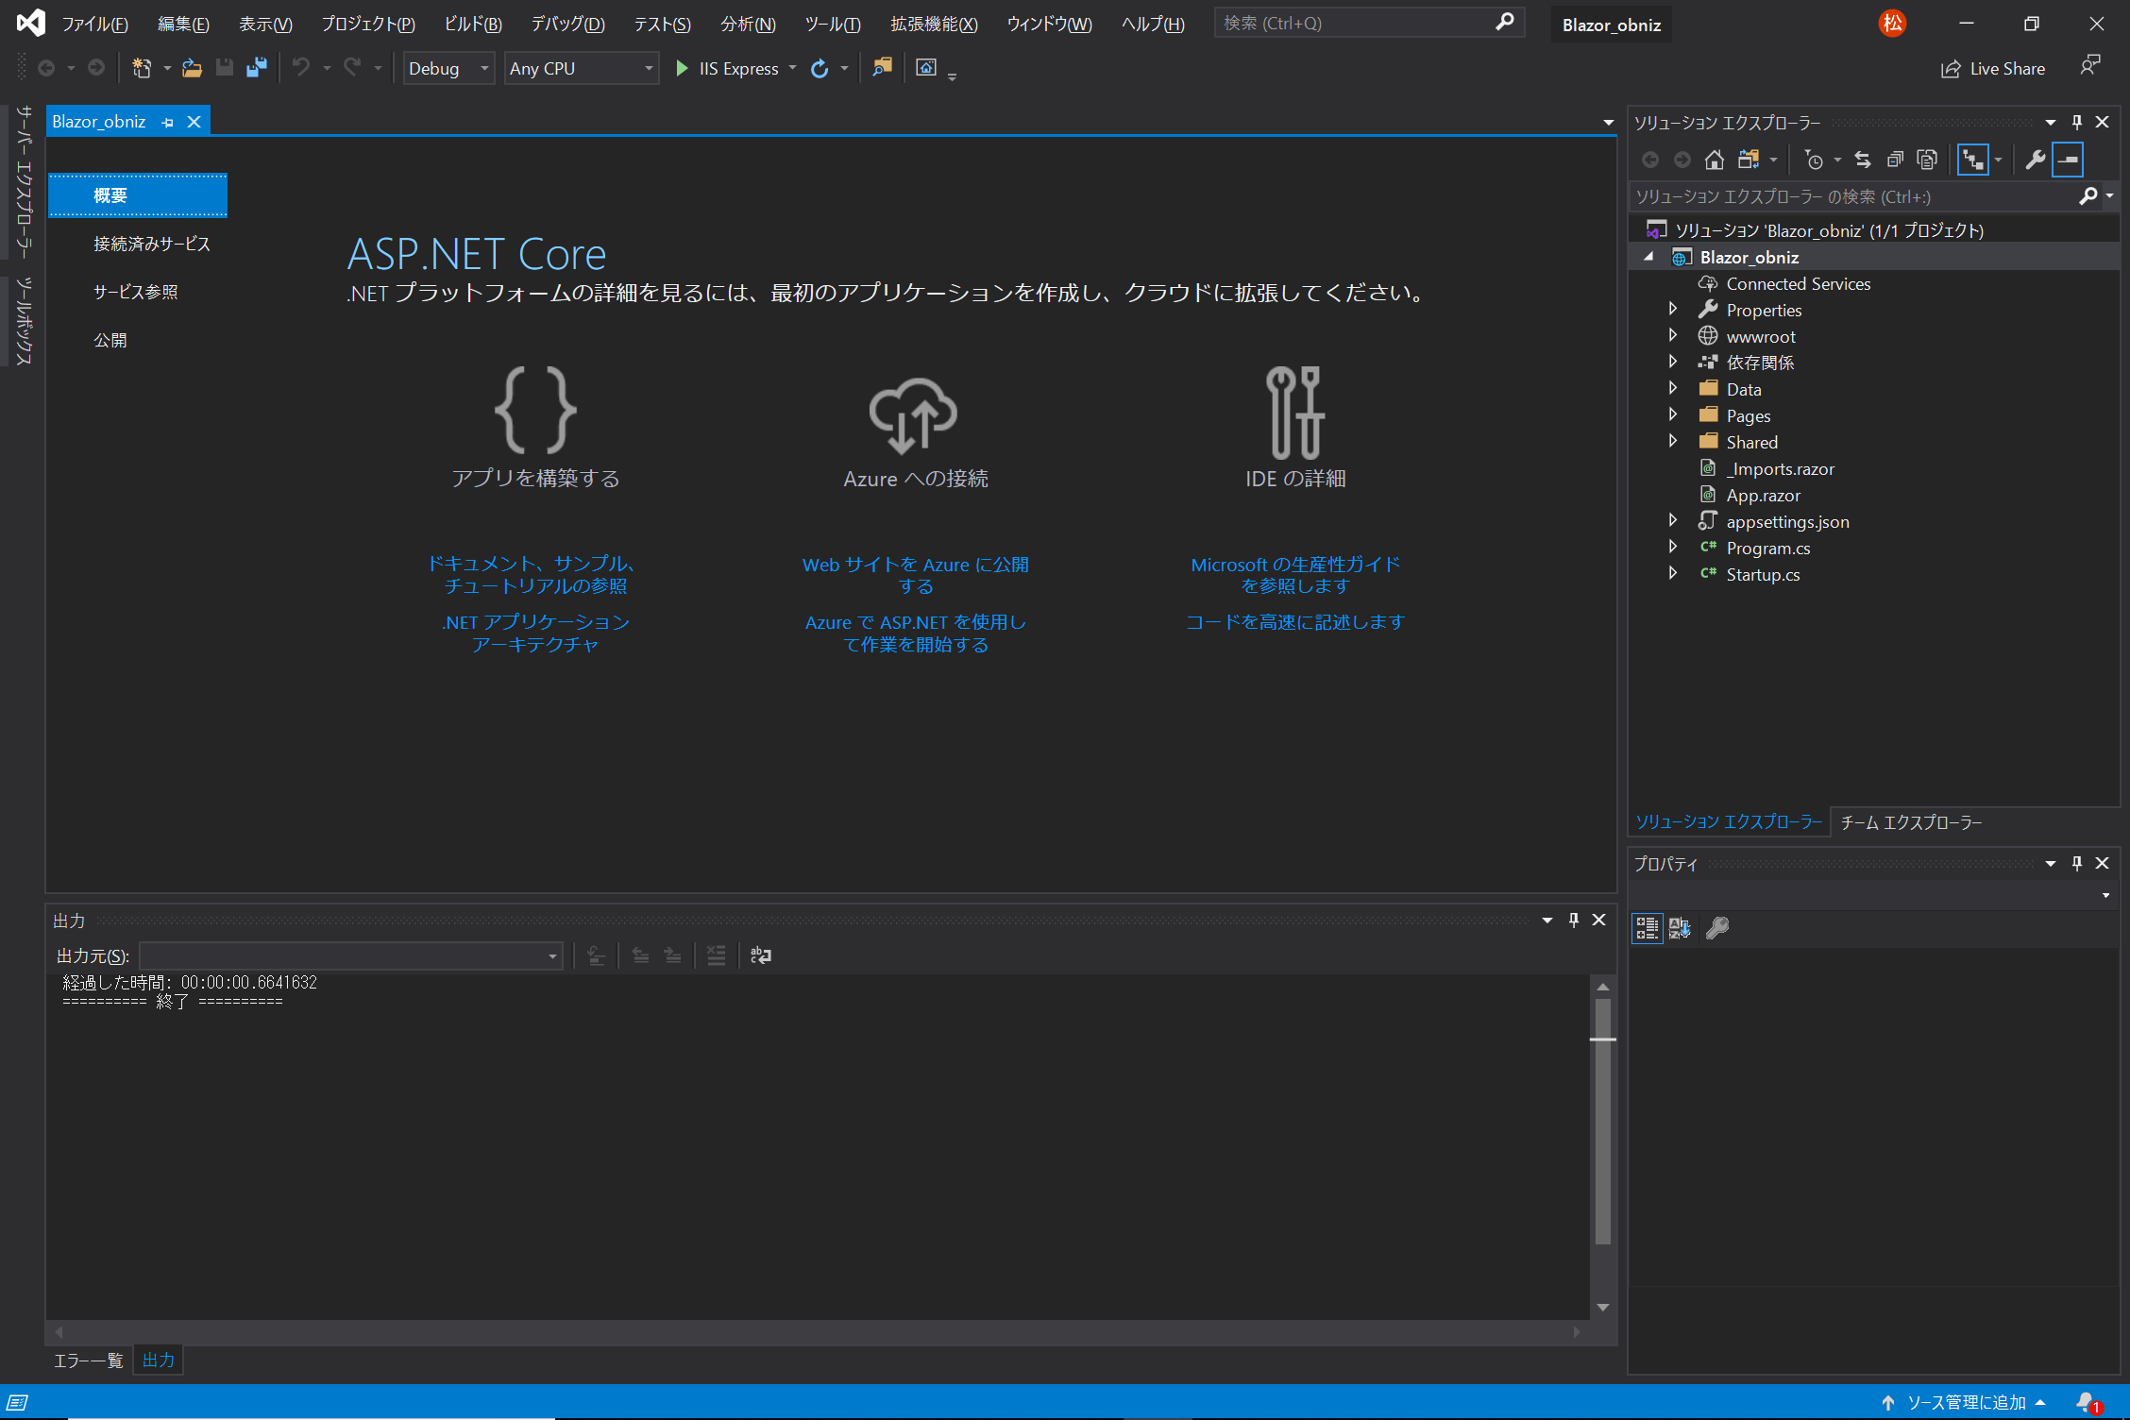2130x1420 pixels.
Task: Click the Show All Files icon
Action: coord(1927,160)
